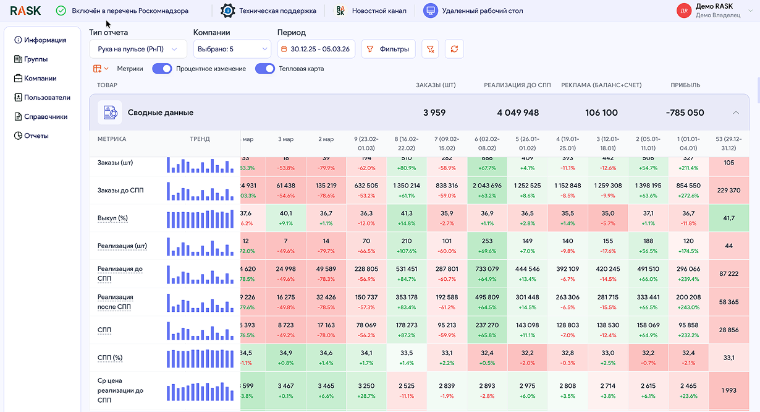The width and height of the screenshot is (760, 412).
Task: Launch Удаленный рабочий стол monitor icon
Action: pos(431,11)
